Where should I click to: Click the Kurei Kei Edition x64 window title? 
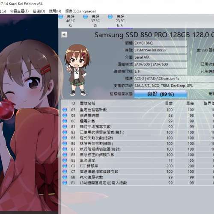(26, 4)
